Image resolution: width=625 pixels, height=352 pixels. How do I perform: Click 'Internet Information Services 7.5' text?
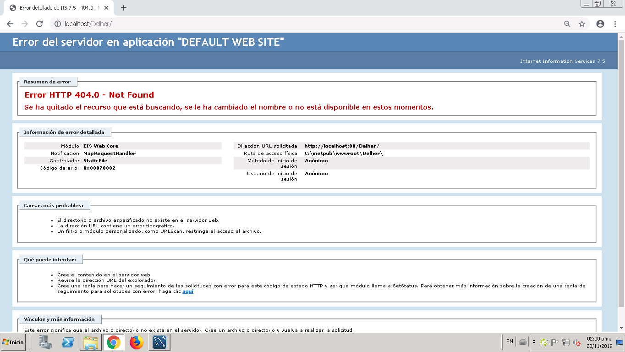563,61
